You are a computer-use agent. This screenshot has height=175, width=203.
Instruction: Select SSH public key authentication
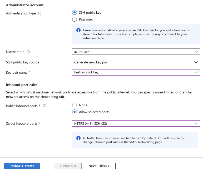tap(75, 12)
